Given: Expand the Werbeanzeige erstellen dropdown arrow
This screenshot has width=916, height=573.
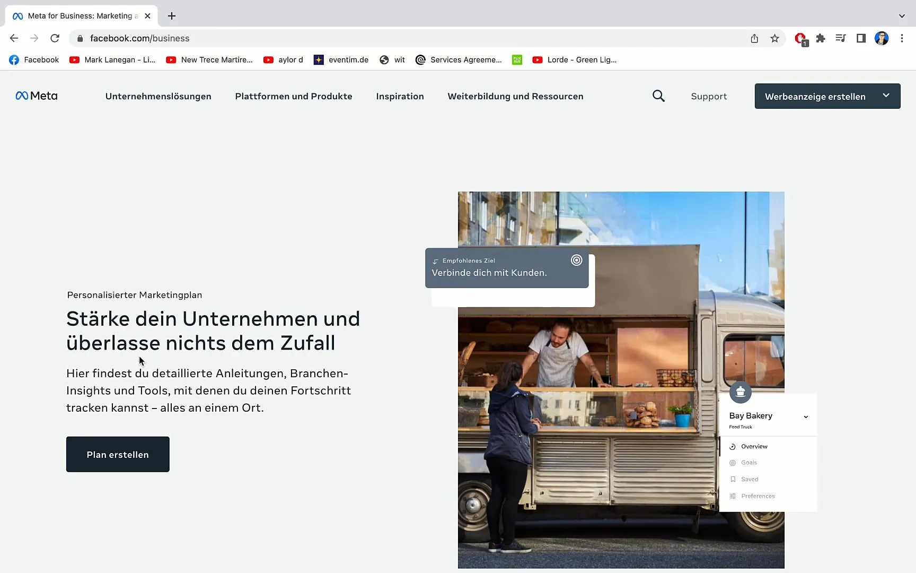Looking at the screenshot, I should point(886,95).
